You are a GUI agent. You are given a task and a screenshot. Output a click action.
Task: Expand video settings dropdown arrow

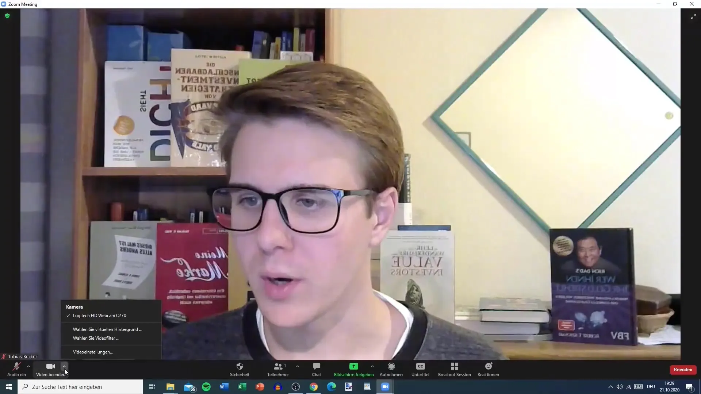(64, 366)
